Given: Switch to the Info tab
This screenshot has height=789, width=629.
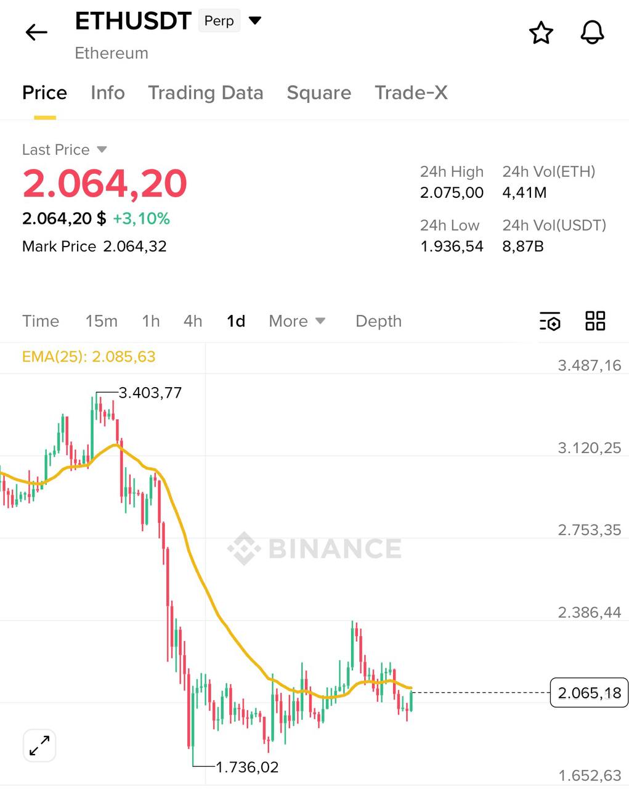Looking at the screenshot, I should coord(107,93).
